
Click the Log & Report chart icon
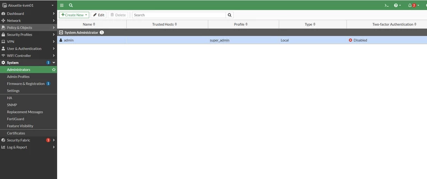[3, 147]
